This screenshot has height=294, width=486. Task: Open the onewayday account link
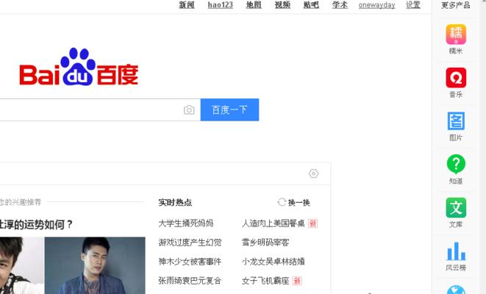(376, 5)
